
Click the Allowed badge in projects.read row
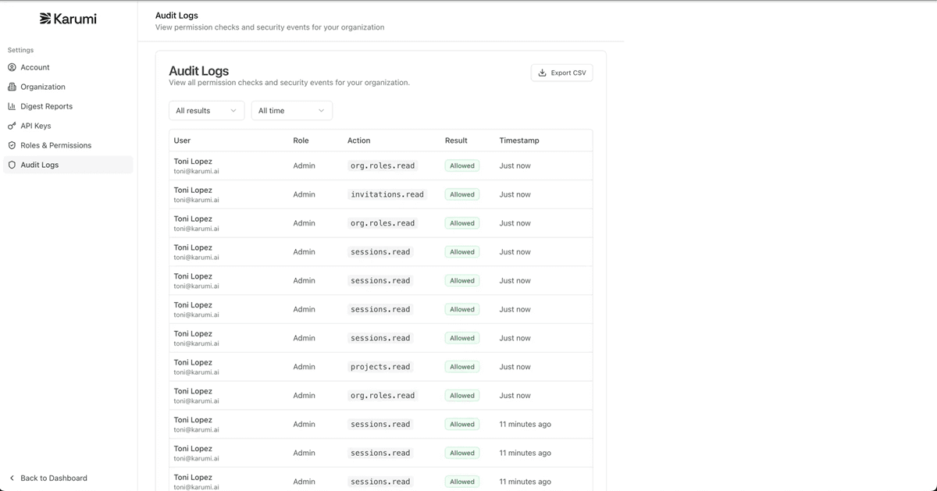coord(462,367)
